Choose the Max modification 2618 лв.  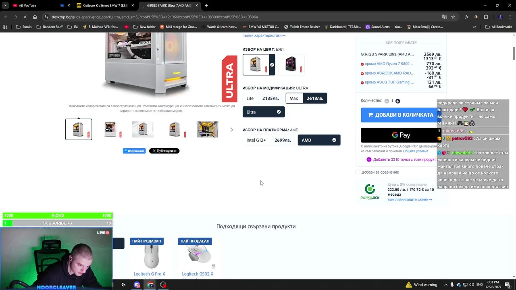pyautogui.click(x=306, y=98)
